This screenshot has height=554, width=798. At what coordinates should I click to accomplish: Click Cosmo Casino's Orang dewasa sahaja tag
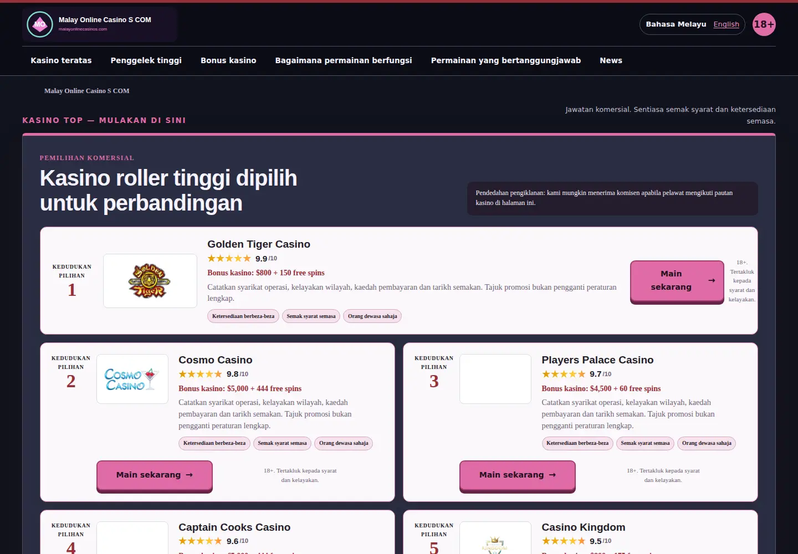pos(344,443)
